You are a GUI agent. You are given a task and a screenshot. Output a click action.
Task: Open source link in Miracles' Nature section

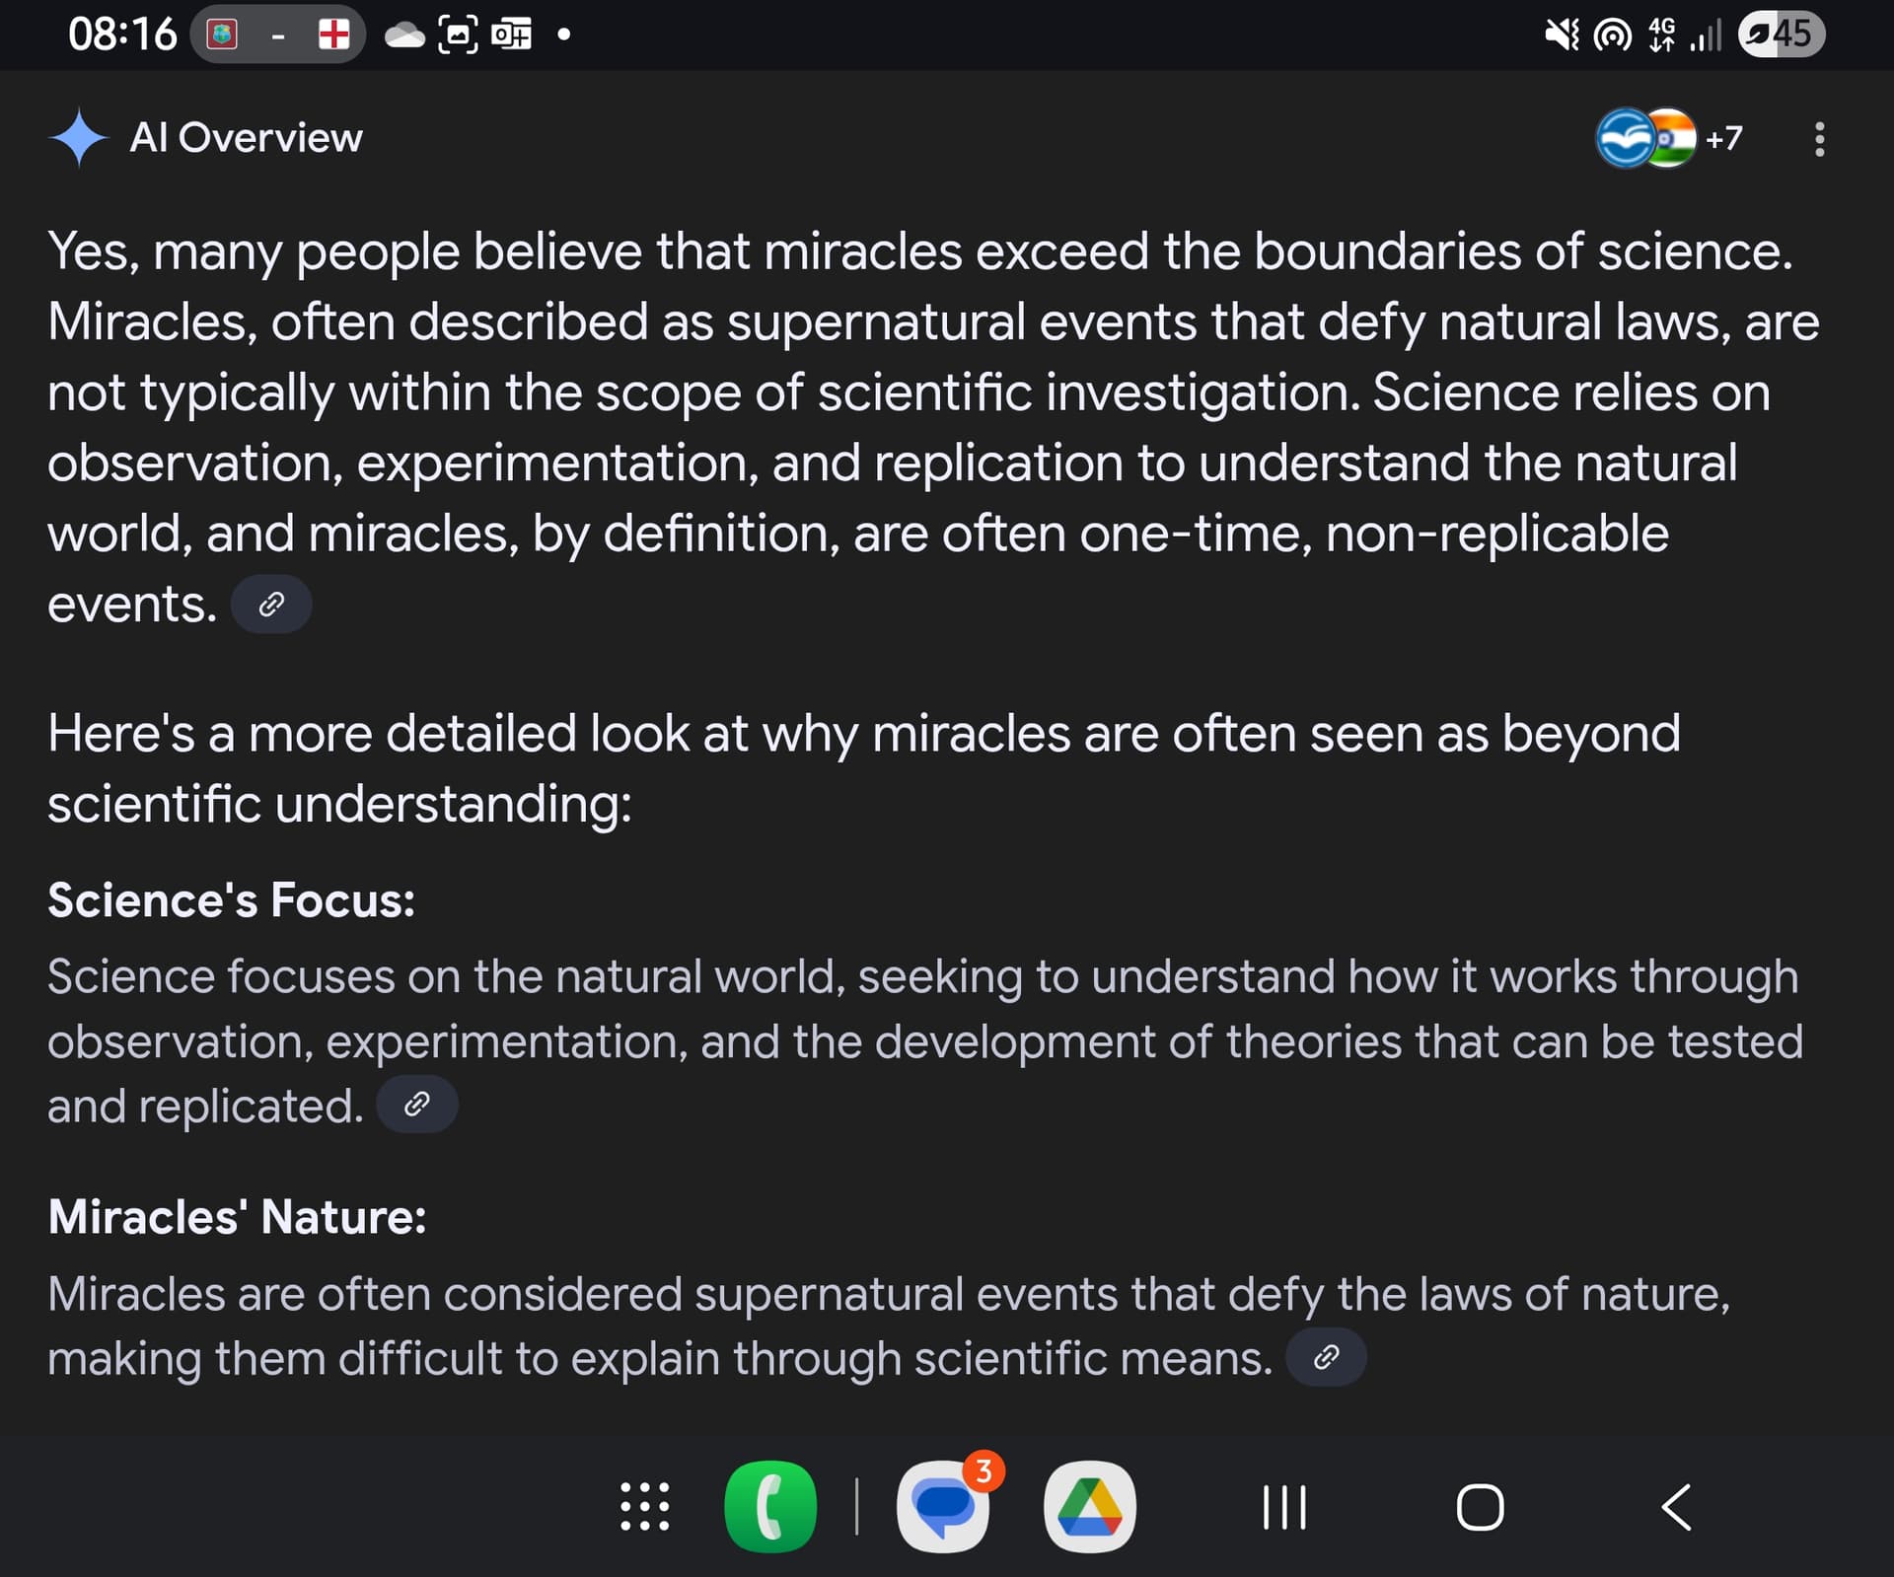click(x=1327, y=1358)
